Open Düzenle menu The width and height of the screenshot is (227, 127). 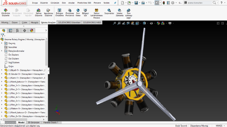click(x=44, y=3)
